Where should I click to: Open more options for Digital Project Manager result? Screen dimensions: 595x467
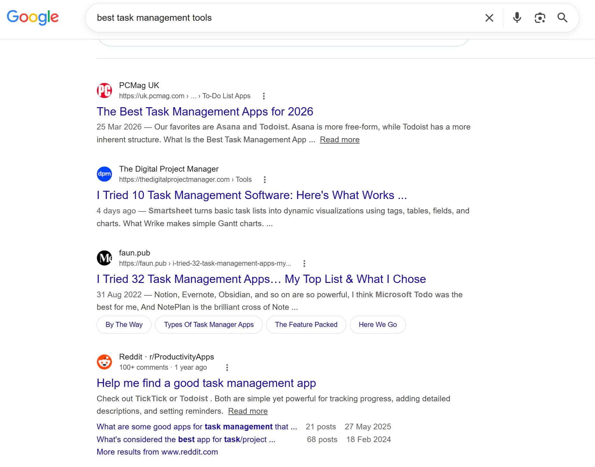pyautogui.click(x=265, y=180)
